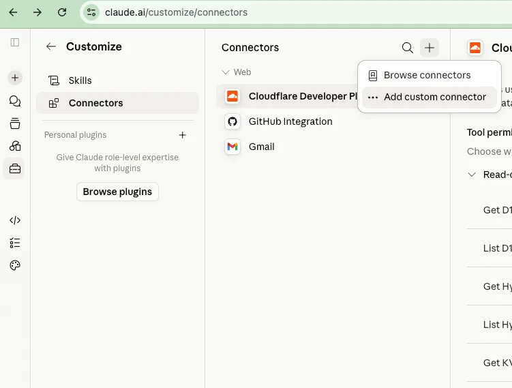Search connectors with magnifier icon

click(407, 48)
